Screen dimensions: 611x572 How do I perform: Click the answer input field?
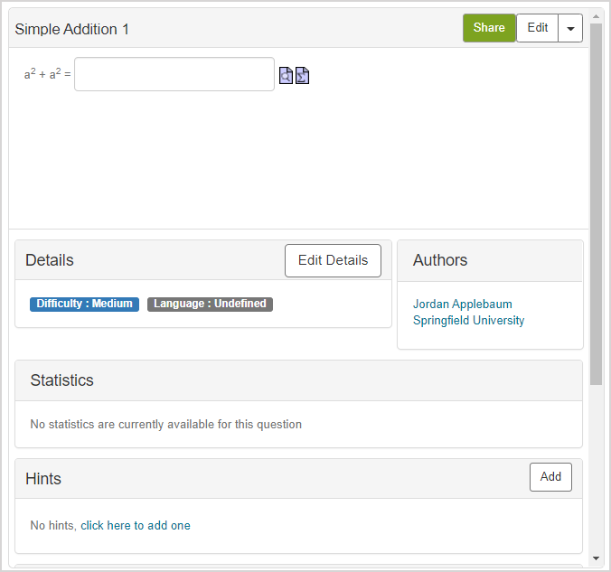point(174,74)
